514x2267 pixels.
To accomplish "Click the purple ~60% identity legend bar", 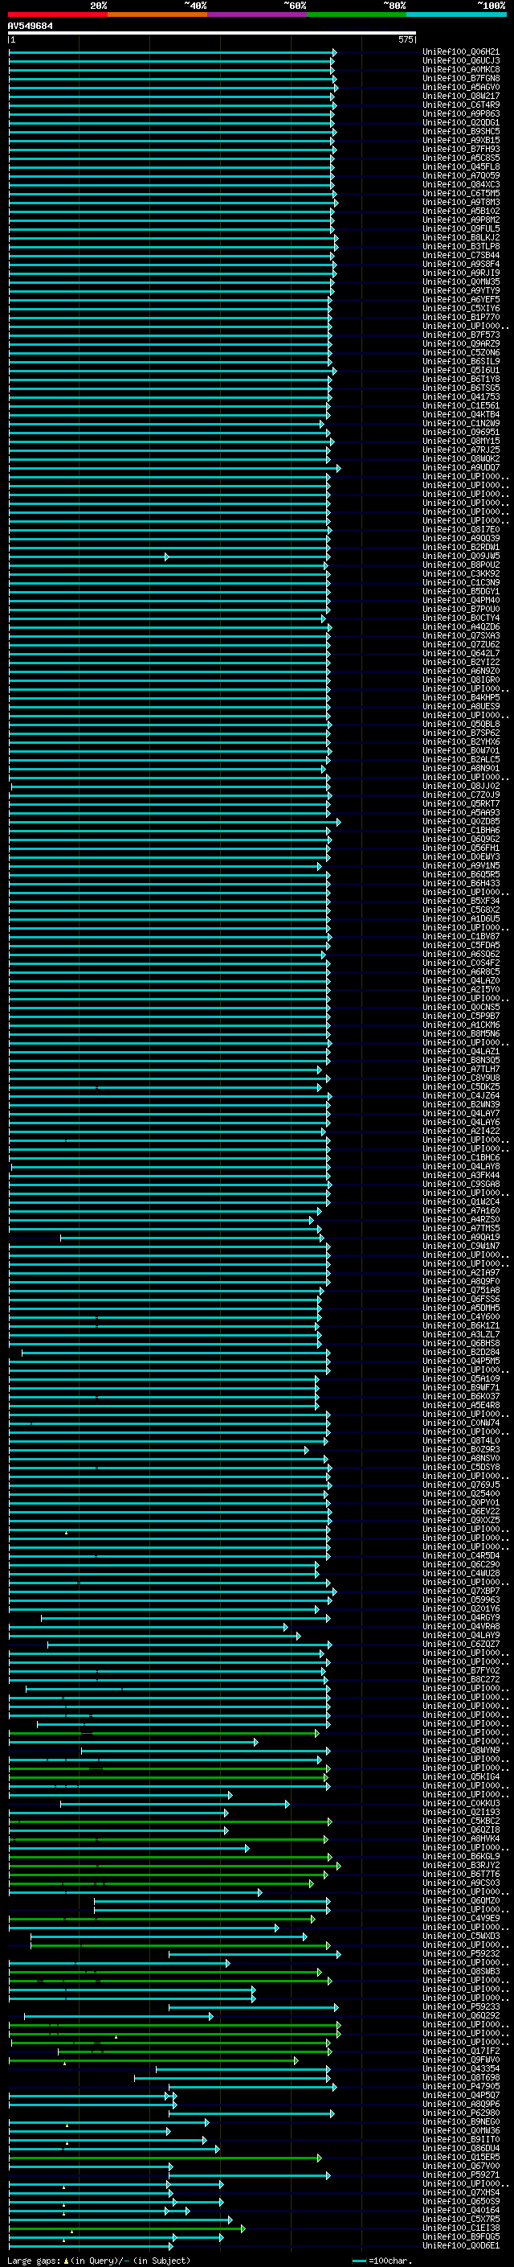I will [x=258, y=14].
